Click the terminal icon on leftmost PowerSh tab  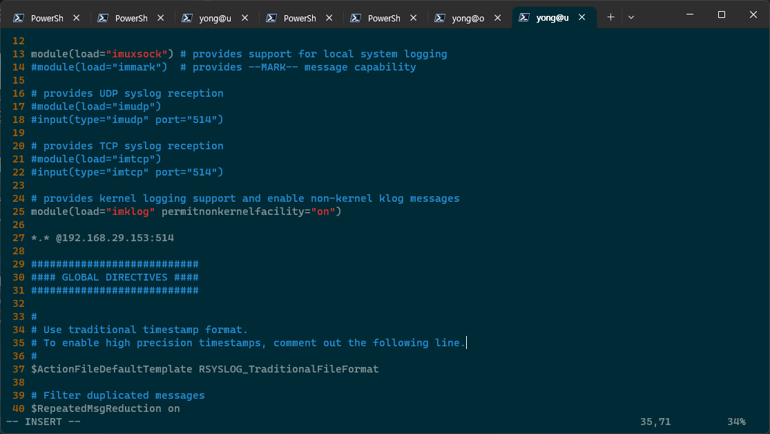pyautogui.click(x=19, y=18)
